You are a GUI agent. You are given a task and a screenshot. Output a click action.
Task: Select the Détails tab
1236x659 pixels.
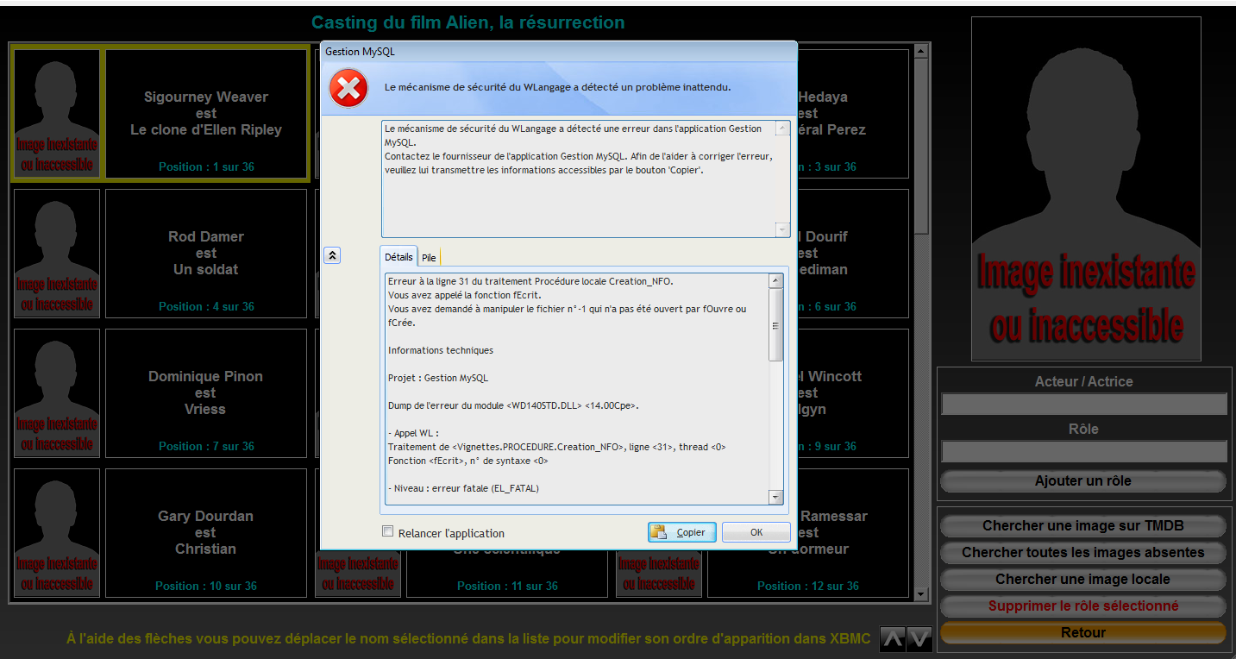(x=398, y=256)
